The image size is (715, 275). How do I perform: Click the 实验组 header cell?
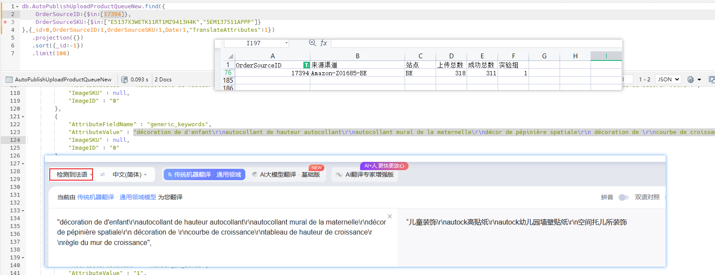point(513,65)
